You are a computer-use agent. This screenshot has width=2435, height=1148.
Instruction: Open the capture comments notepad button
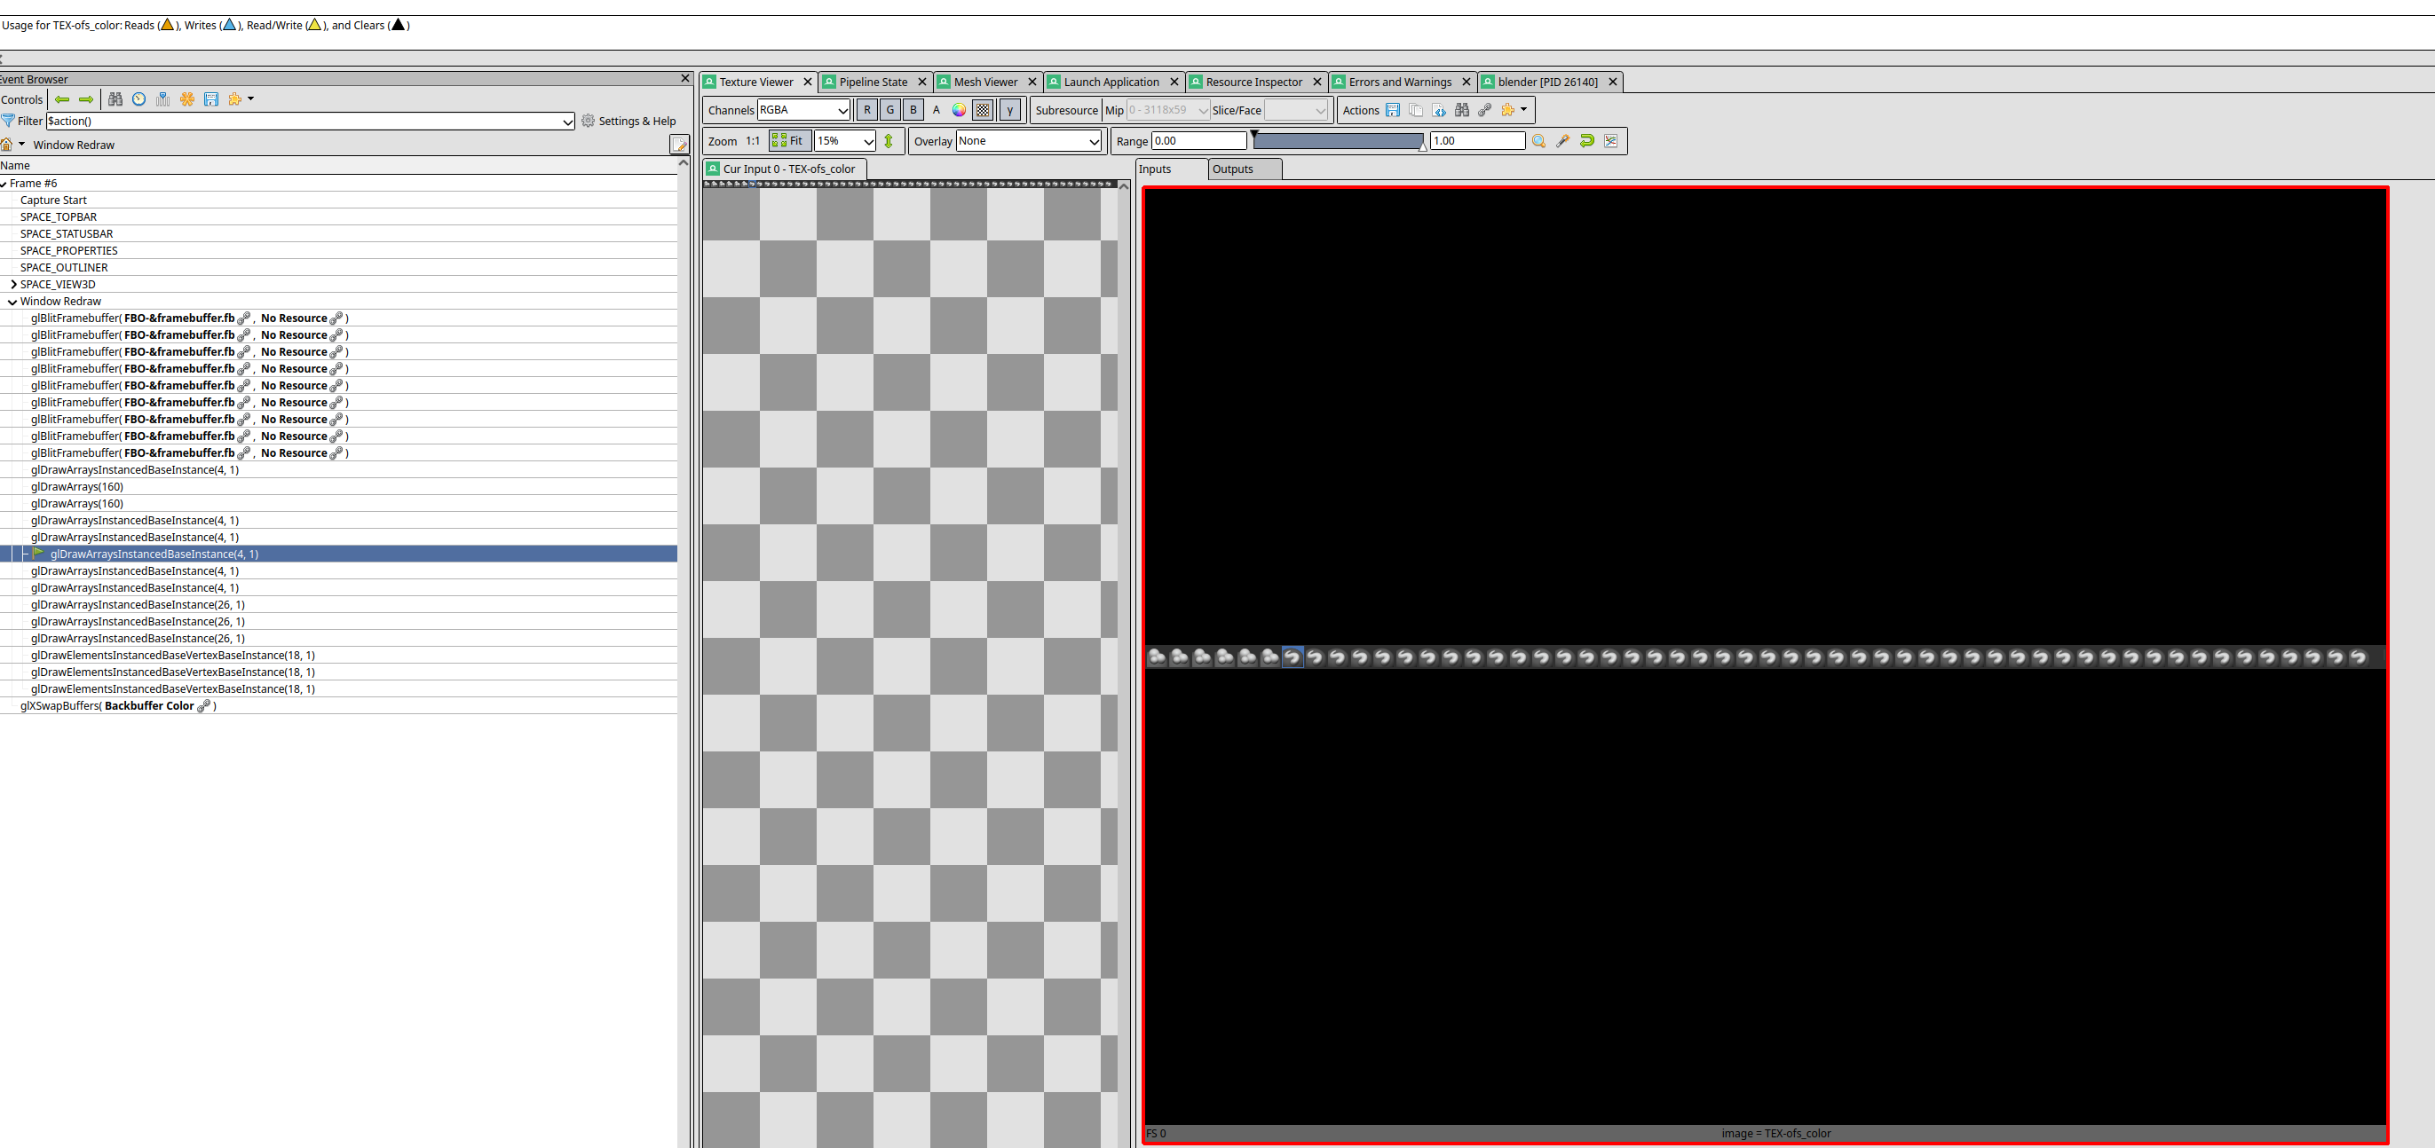pos(679,145)
